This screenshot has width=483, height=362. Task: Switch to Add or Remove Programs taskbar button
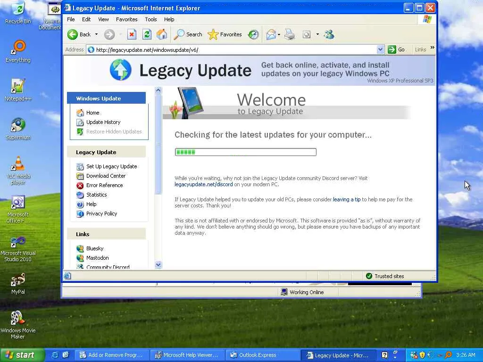(x=112, y=355)
